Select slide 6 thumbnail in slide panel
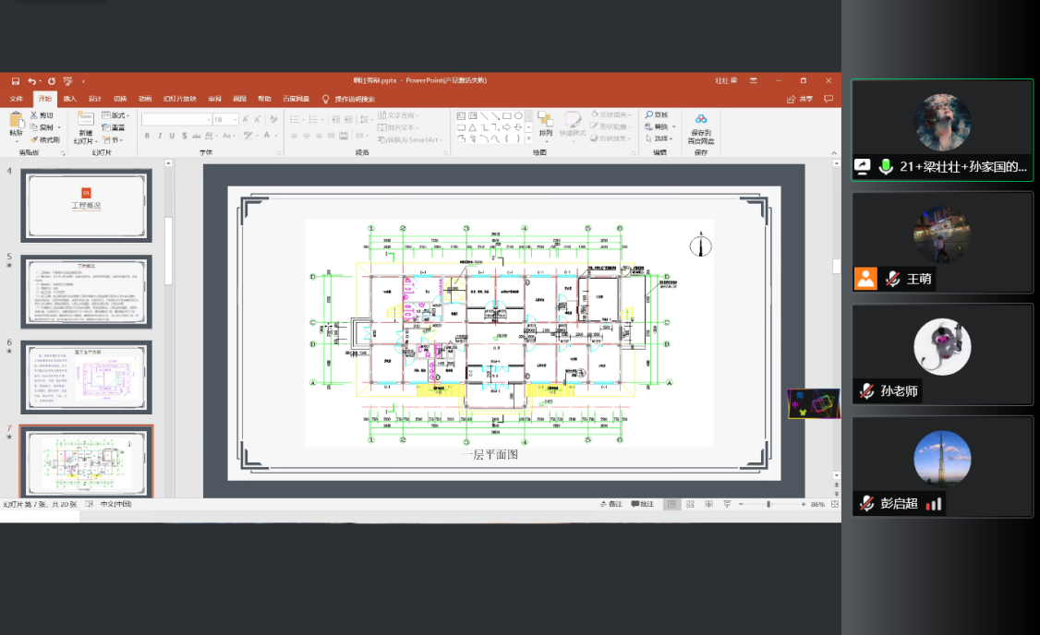Image resolution: width=1040 pixels, height=635 pixels. coord(86,377)
